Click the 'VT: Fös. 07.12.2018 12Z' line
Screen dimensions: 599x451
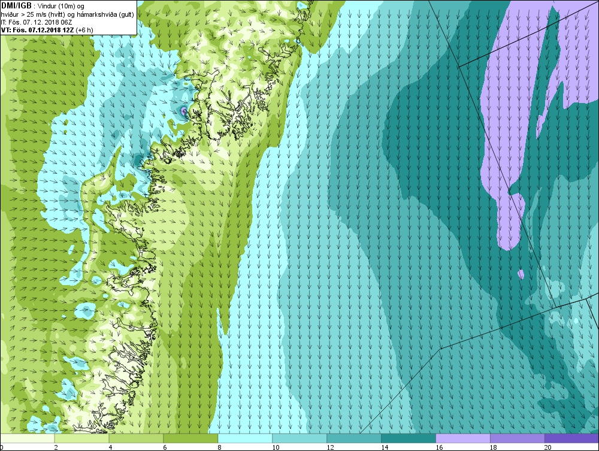[x=37, y=30]
